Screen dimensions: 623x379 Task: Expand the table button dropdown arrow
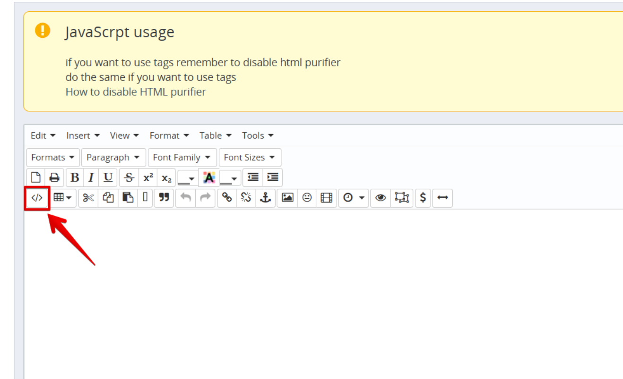click(x=69, y=198)
